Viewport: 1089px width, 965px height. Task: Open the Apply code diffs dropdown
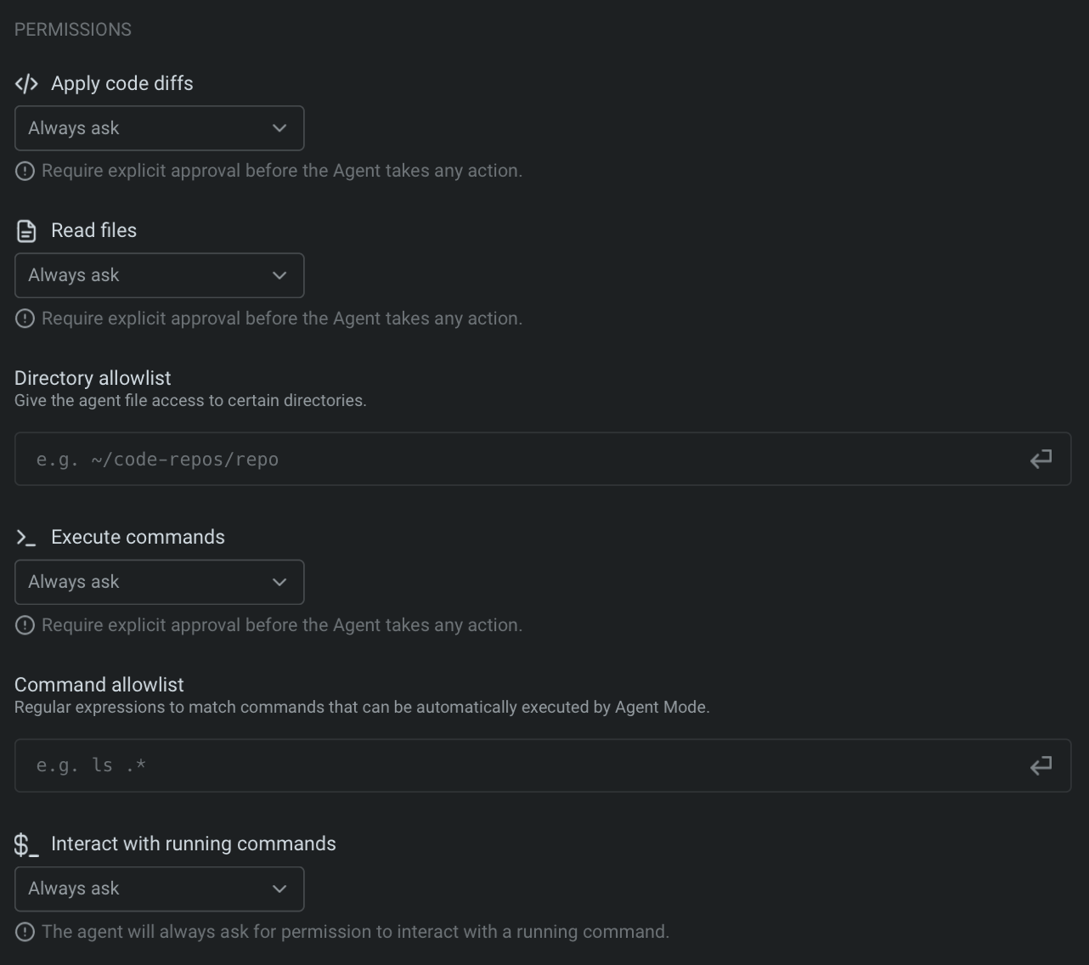159,128
